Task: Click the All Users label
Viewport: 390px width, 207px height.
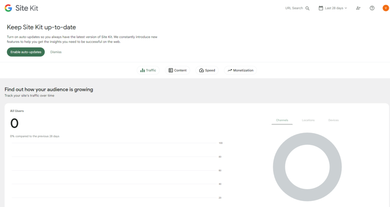Action: [x=17, y=111]
